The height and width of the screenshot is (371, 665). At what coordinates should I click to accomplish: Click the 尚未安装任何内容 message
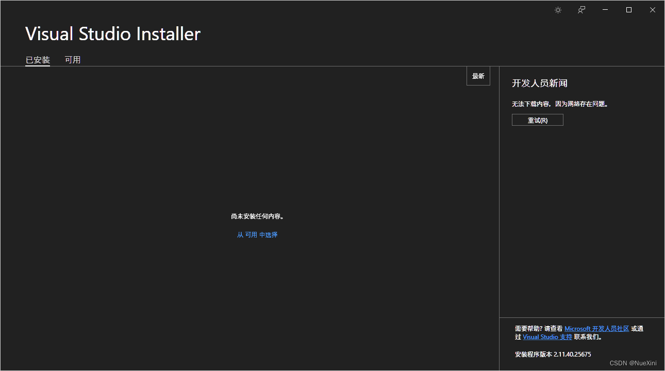tap(257, 216)
